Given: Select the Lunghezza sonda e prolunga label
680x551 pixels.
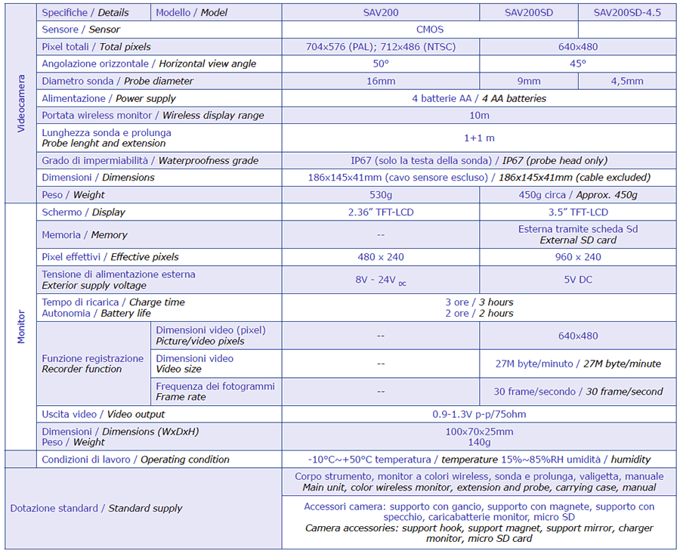Looking at the screenshot, I should coord(107,138).
